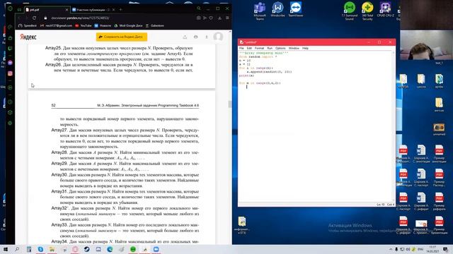Open the Мой Google Диск bookmark
This screenshot has width=453, height=254.
(128, 25)
